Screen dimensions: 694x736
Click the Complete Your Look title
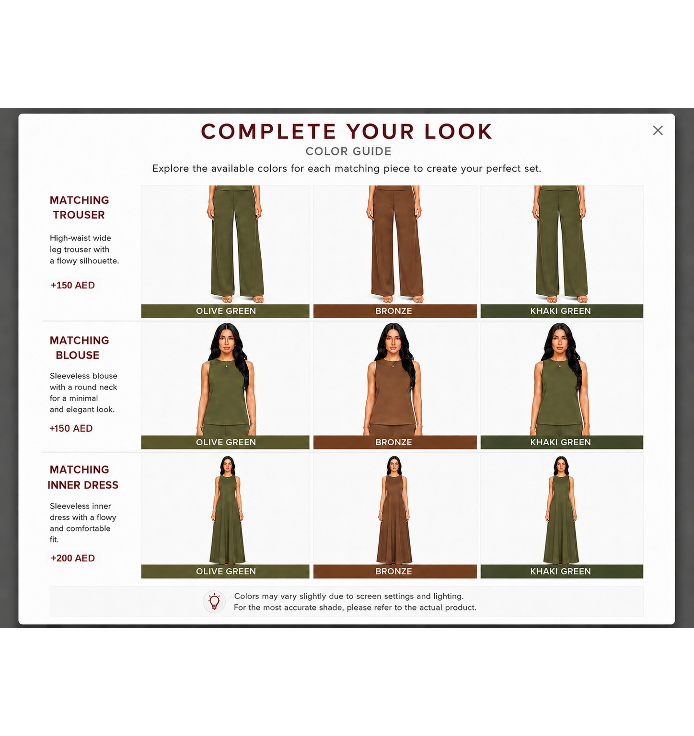(347, 131)
